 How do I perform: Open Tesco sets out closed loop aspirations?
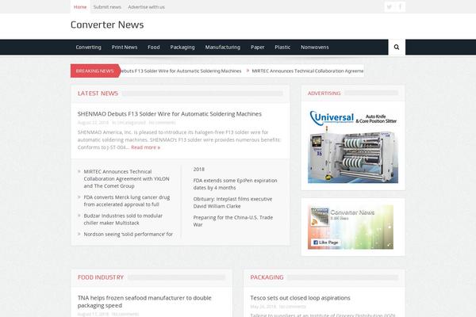click(300, 298)
